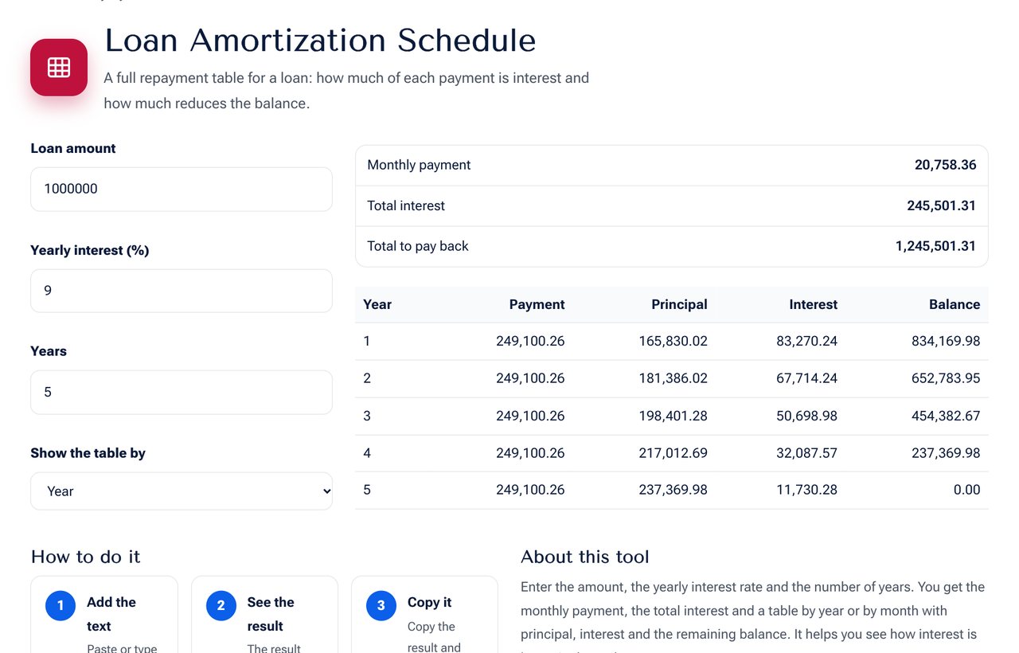Click principal cell 181,386.02
The image size is (1019, 653).
(673, 378)
